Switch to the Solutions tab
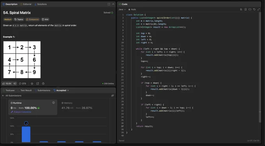 point(41,4)
